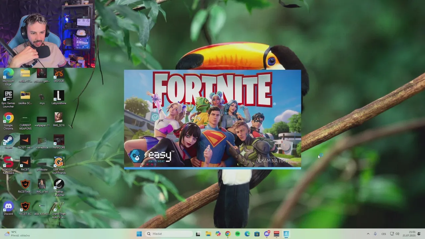Open the weather widget showing 16°C
Screen dimensions: 425x239
(x=17, y=234)
